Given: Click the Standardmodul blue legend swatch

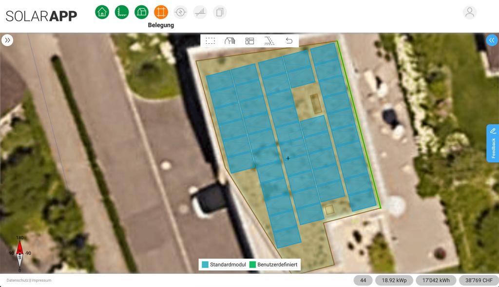Looking at the screenshot, I should [205, 265].
